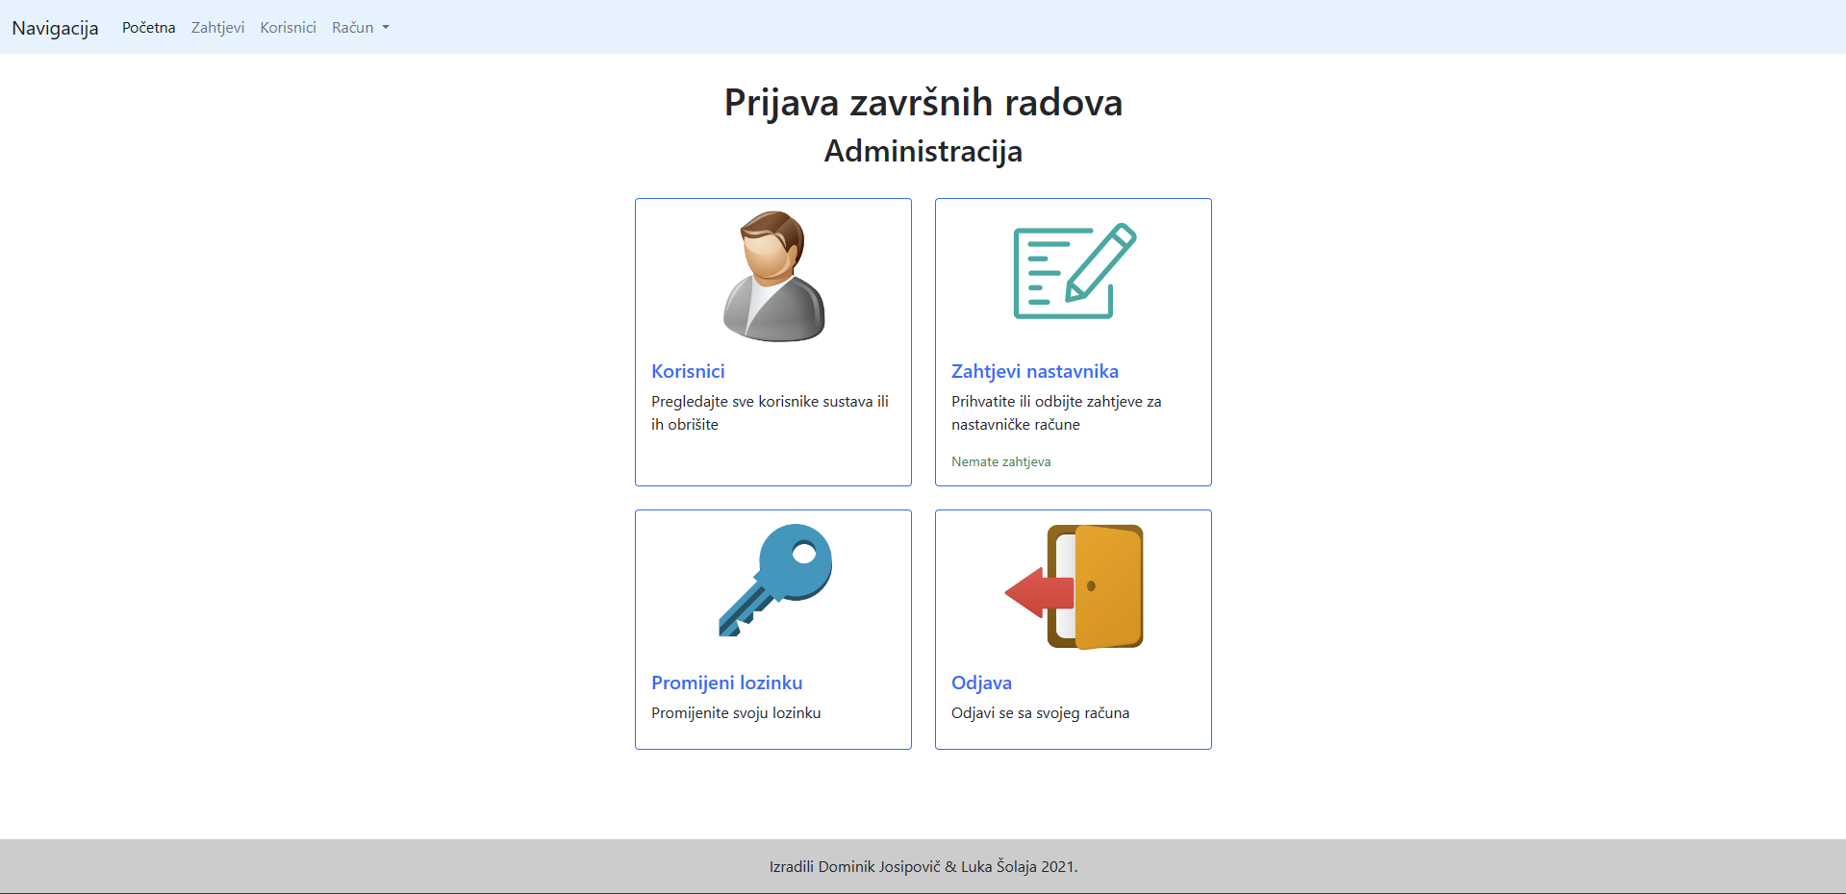Select the blue key icon above Promijeni lozinku
The width and height of the screenshot is (1846, 894).
tap(772, 582)
